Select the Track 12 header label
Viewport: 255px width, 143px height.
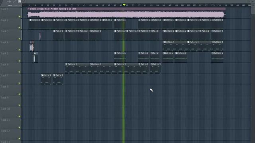pos(5,131)
